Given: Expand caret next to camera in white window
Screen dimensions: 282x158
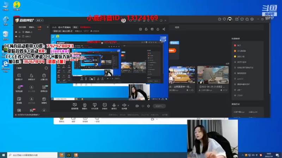Looking at the screenshot, I should (157, 119).
